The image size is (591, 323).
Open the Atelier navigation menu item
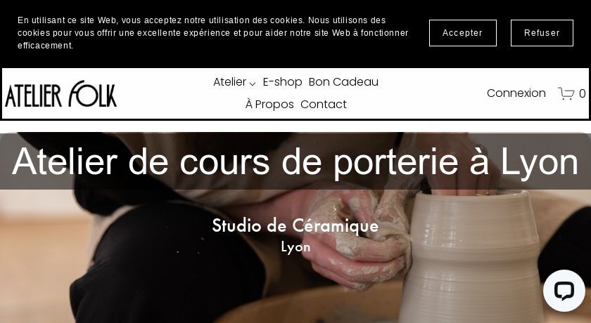[229, 82]
